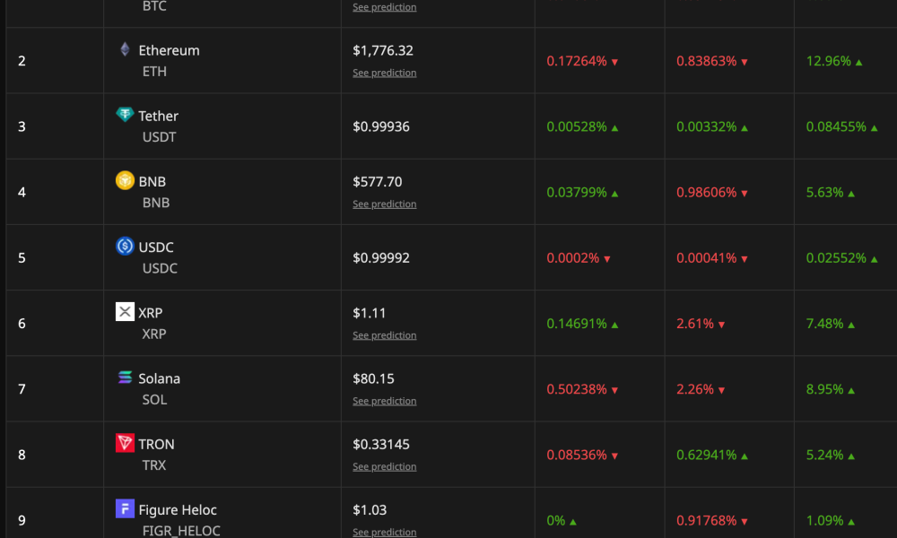Click the Solana coin logo icon
The width and height of the screenshot is (897, 538).
coord(125,377)
